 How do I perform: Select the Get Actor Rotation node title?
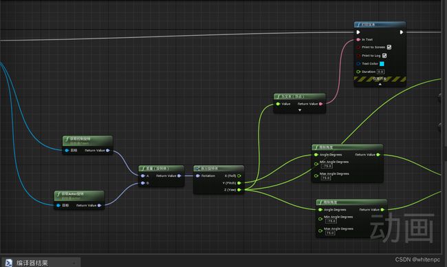coord(79,195)
